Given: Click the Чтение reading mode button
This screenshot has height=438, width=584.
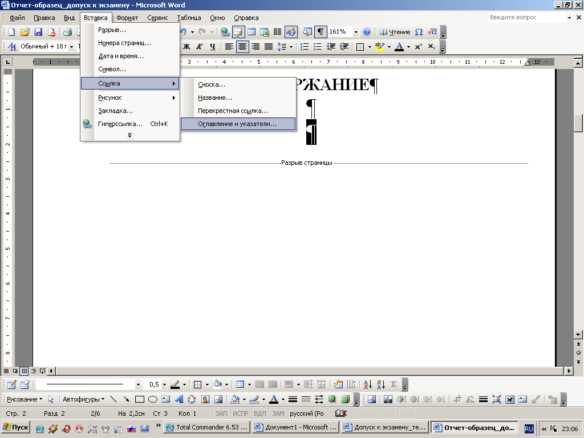Looking at the screenshot, I should click(395, 32).
